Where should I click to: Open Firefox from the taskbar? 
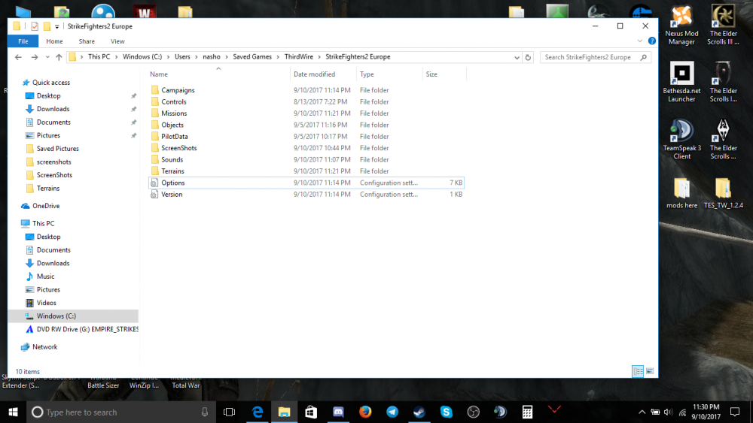(x=365, y=412)
